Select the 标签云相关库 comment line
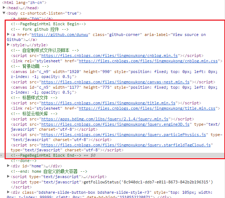This screenshot has height=198, width=225. pos(34,114)
